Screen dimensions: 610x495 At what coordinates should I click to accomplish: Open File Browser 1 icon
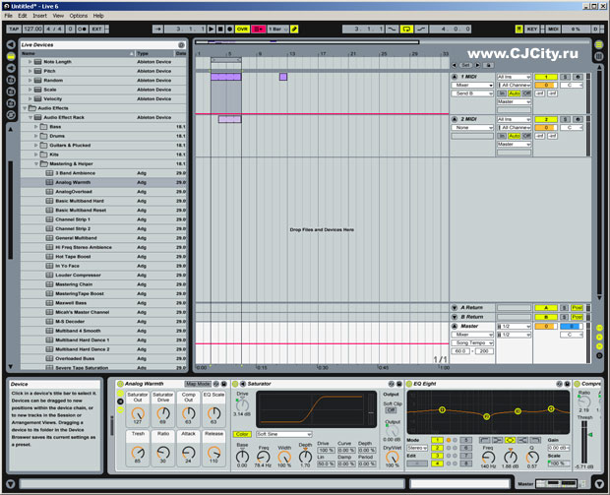(x=11, y=80)
